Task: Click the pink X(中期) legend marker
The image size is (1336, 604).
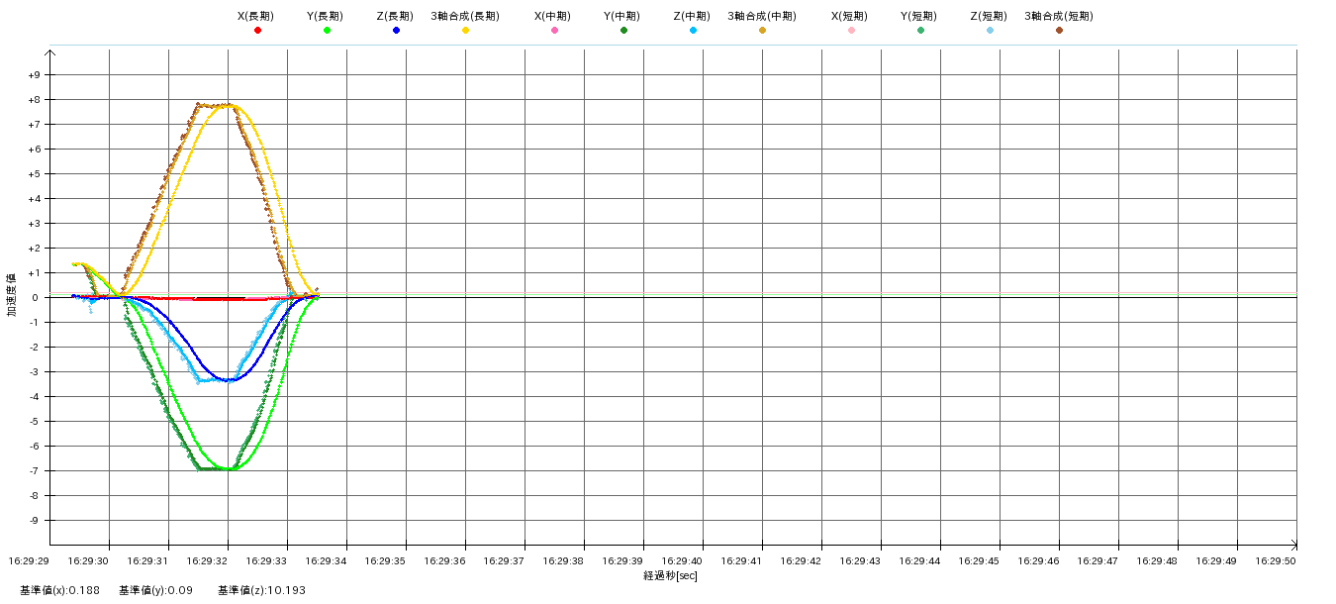Action: pyautogui.click(x=554, y=31)
